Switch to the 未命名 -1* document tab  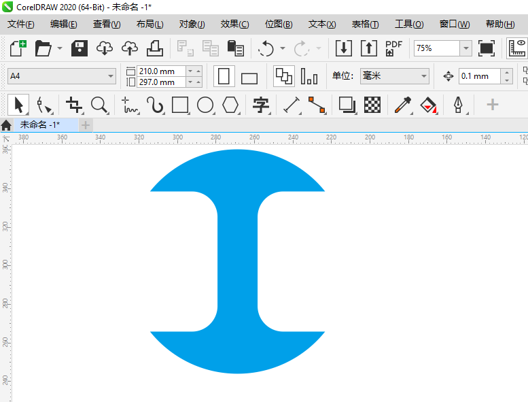pos(46,125)
